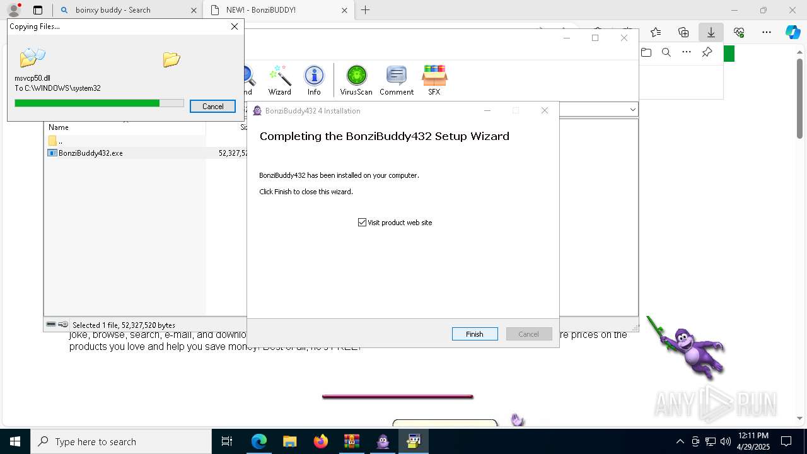Toggle Visit product web site checkbox
Viewport: 807px width, 454px height.
pos(362,223)
